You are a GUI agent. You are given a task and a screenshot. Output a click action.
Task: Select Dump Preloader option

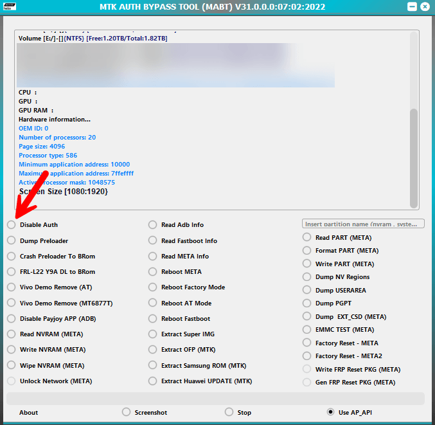(x=12, y=240)
